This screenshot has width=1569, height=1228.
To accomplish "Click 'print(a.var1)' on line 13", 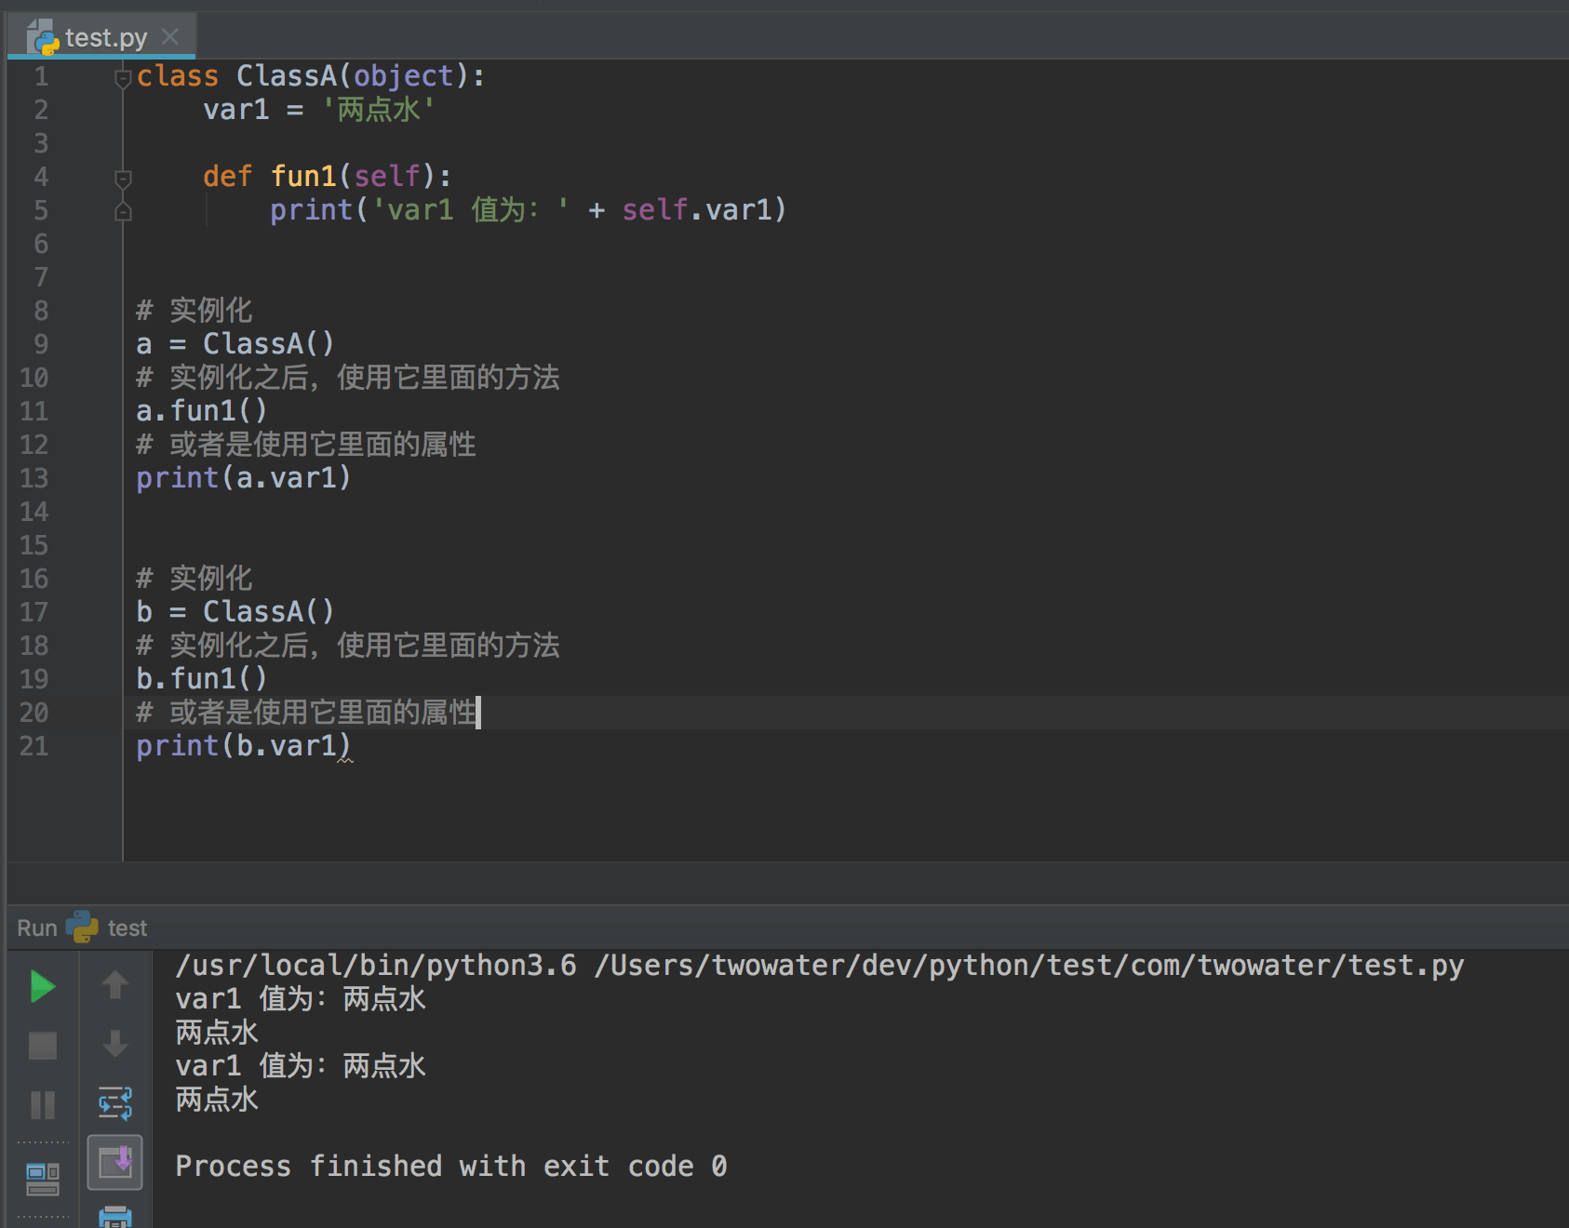I will pyautogui.click(x=244, y=477).
